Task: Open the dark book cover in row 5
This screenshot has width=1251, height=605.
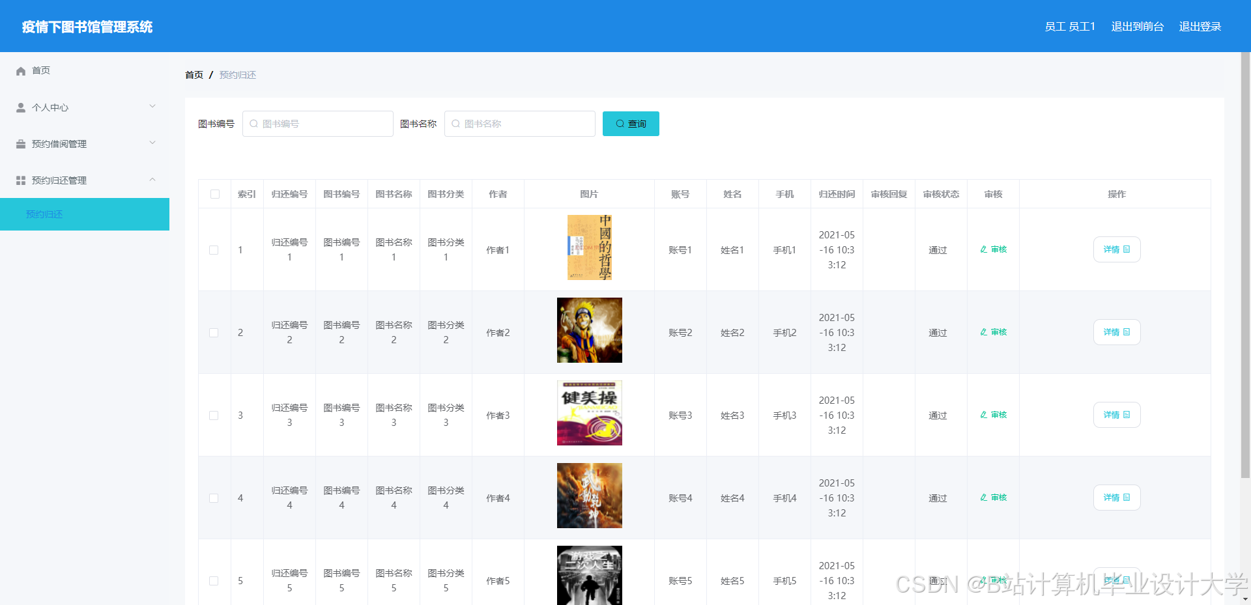Action: (590, 576)
